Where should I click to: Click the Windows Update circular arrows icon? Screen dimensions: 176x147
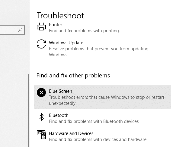pos(41,44)
